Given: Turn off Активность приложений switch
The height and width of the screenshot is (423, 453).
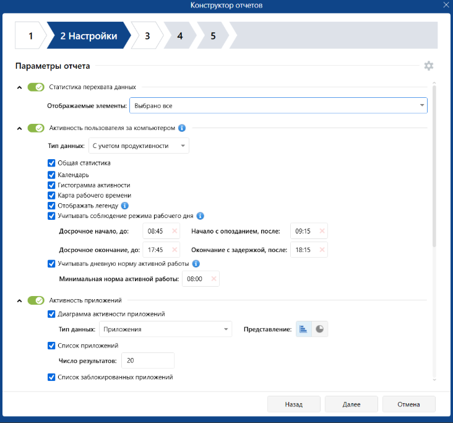Looking at the screenshot, I should pyautogui.click(x=36, y=300).
